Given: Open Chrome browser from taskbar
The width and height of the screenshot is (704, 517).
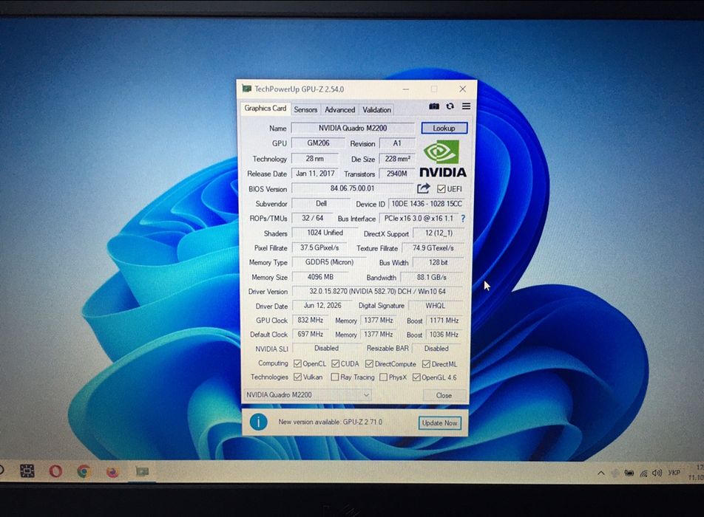Looking at the screenshot, I should point(84,471).
